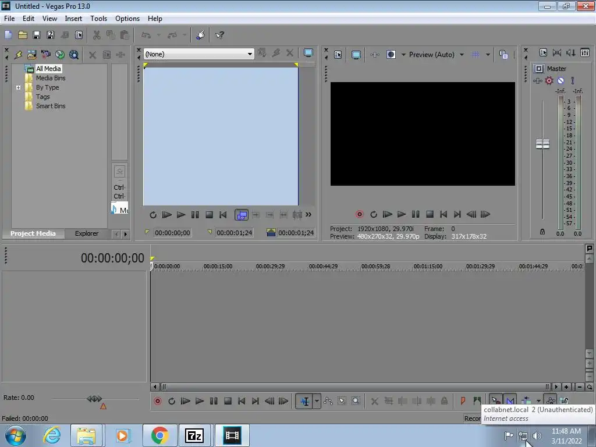Viewport: 596px width, 447px height.
Task: Click Capture Video icon in Project Media
Action: (46, 55)
